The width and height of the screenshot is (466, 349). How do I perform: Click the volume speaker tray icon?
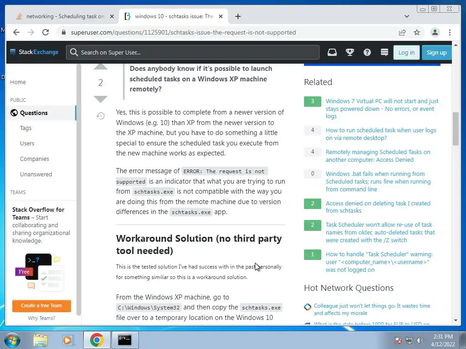(420, 340)
